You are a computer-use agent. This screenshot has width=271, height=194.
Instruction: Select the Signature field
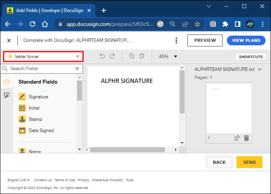[33, 97]
